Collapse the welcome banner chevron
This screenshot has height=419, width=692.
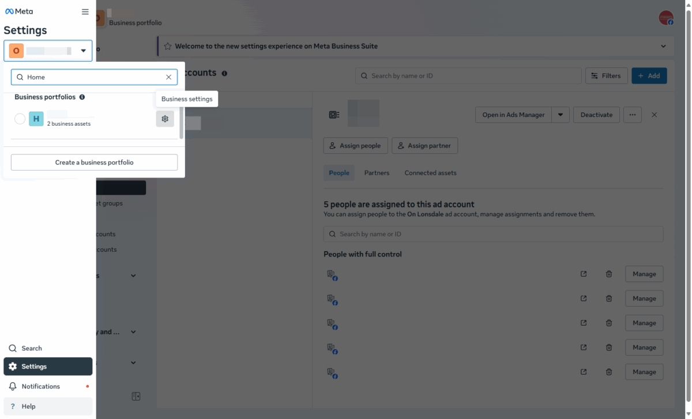click(x=663, y=46)
